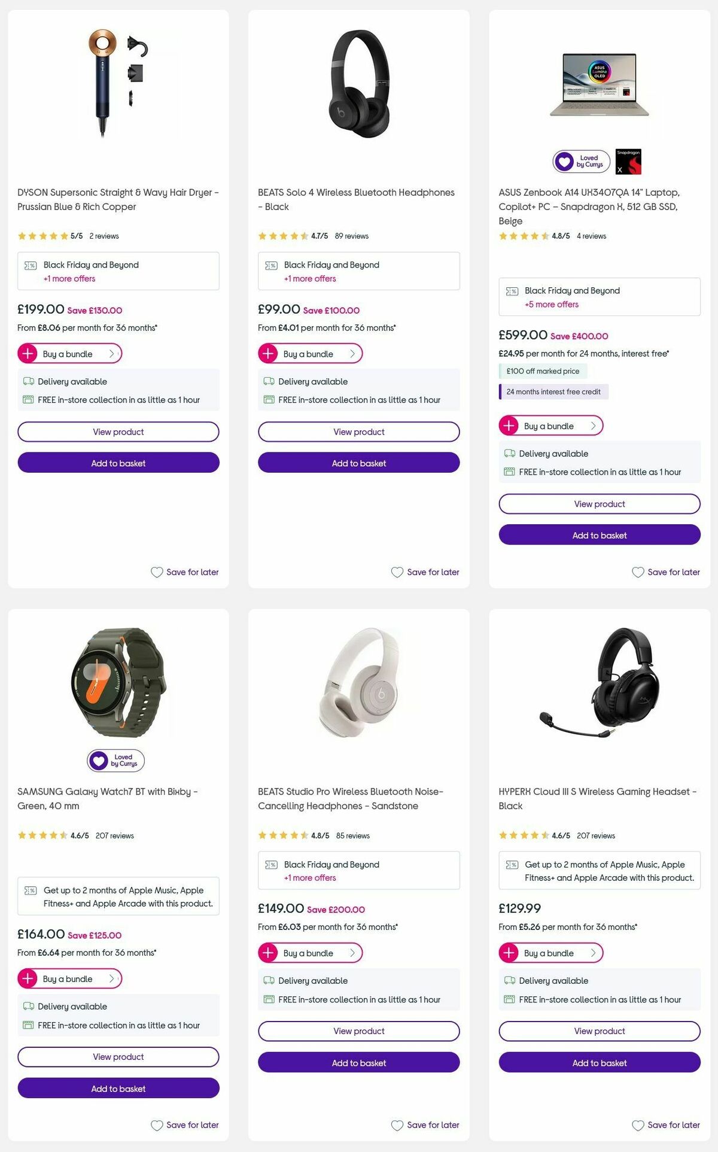718x1152 pixels.
Task: Click the Save for later heart for Beats Studio Pro
Action: pyautogui.click(x=397, y=1125)
